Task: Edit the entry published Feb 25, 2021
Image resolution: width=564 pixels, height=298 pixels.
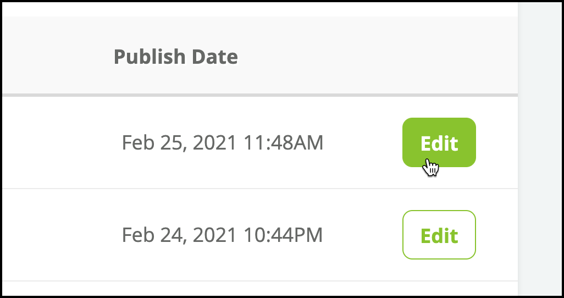Action: (439, 142)
